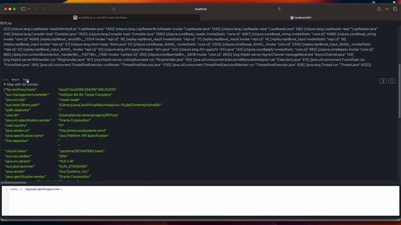The height and width of the screenshot is (225, 401).
Task: Select the Result tab of the result cell
Action: click(x=15, y=79)
